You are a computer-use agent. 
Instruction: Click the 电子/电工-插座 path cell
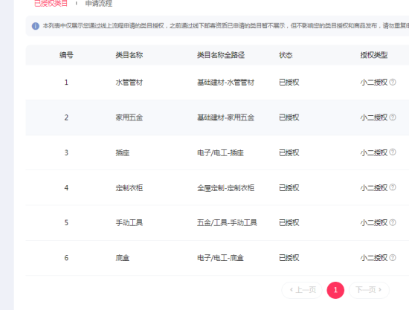pos(220,153)
